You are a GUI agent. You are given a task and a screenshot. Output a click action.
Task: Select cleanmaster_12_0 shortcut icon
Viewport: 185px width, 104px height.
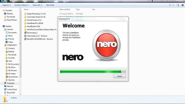(25, 36)
